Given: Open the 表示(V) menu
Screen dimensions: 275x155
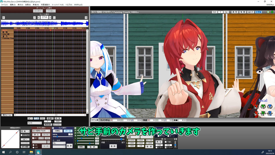Looking at the screenshot, I should (x=20, y=5).
